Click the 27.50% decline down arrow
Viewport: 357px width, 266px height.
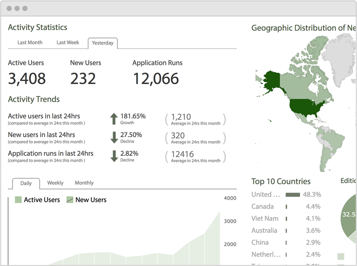point(114,137)
